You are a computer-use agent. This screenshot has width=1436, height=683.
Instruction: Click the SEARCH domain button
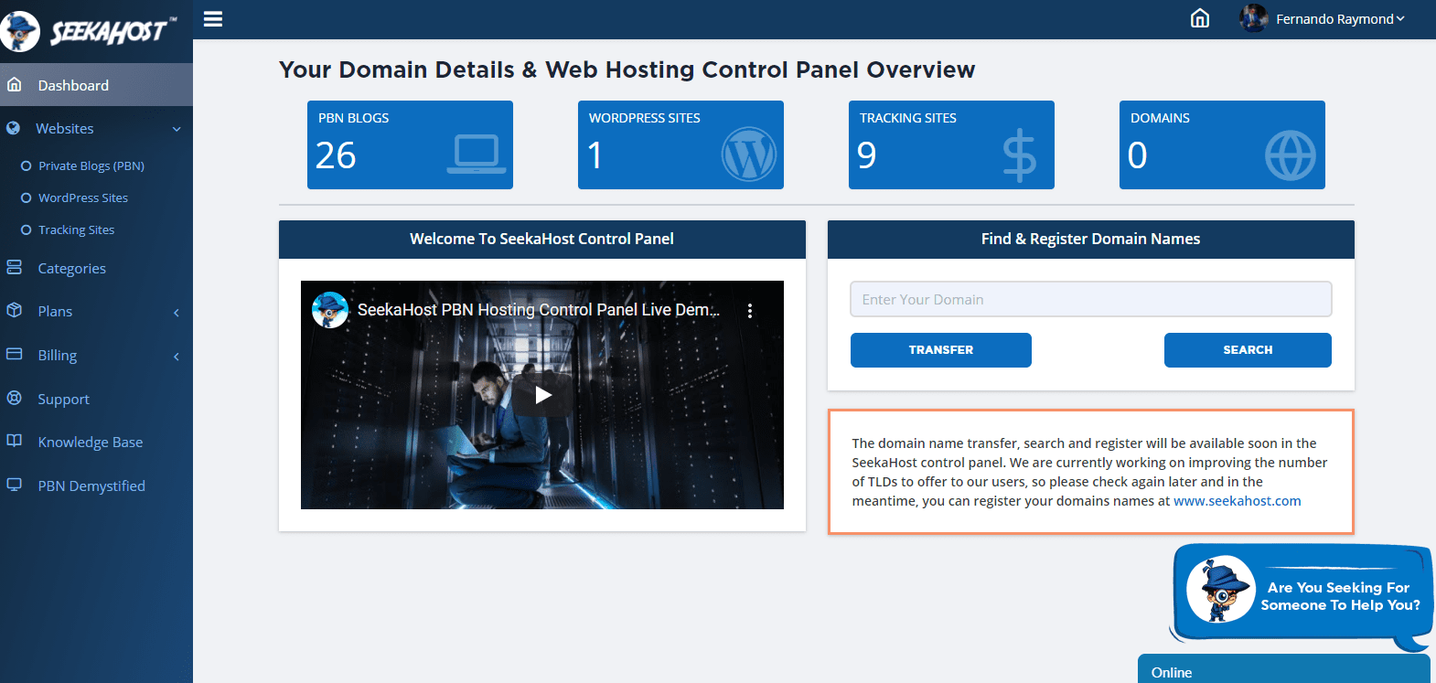tap(1248, 350)
